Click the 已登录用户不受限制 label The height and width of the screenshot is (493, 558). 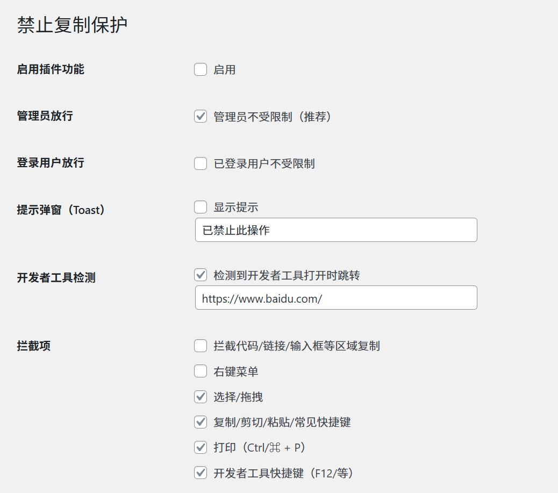click(263, 163)
